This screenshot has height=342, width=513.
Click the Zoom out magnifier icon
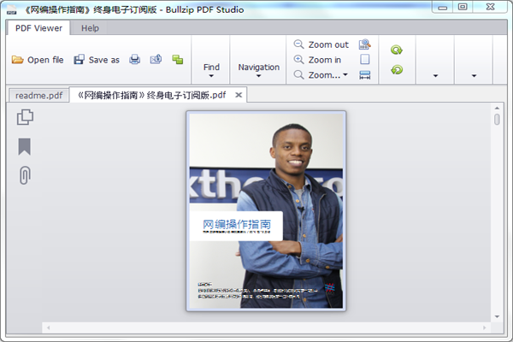(298, 44)
